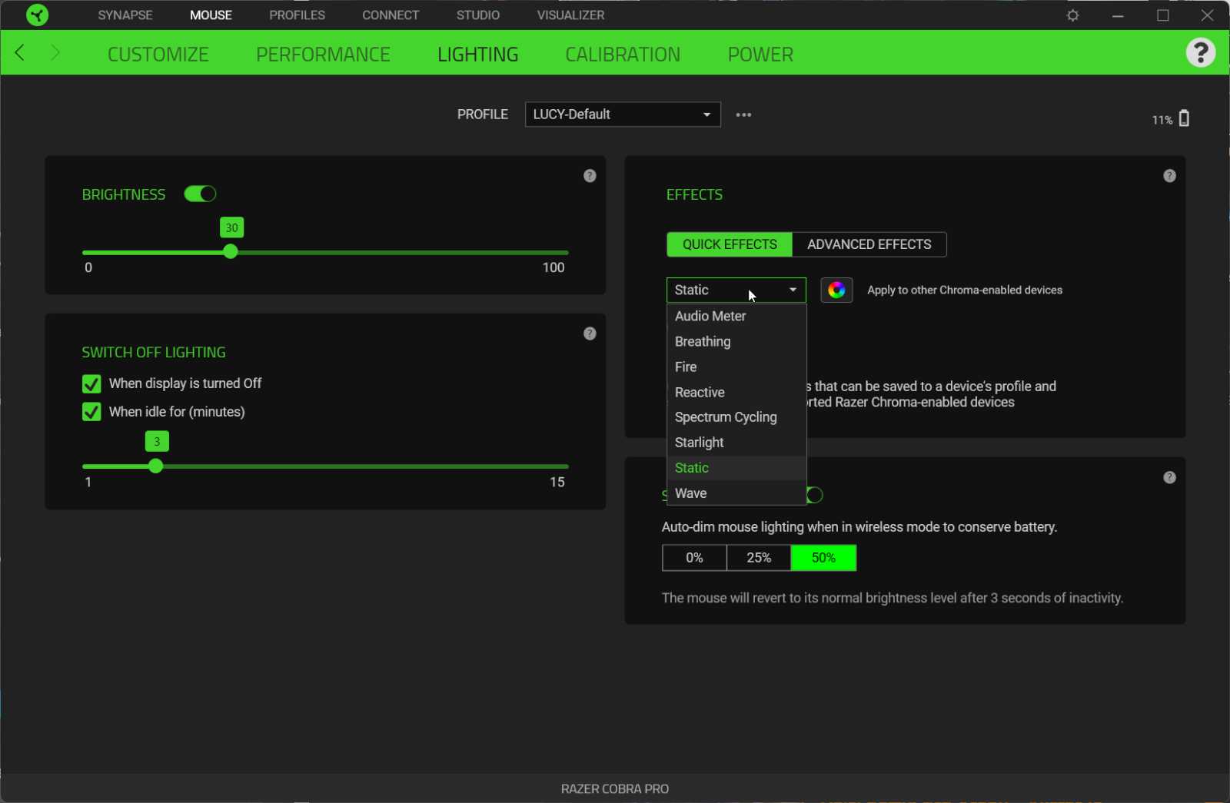Open the STUDIO tab

tap(477, 15)
